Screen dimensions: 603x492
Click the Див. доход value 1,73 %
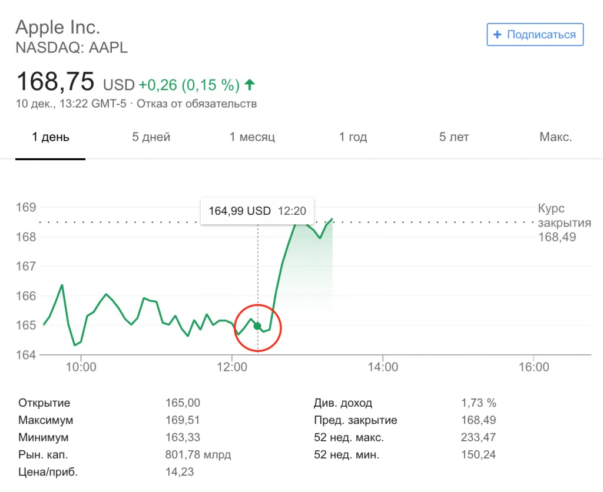[479, 403]
